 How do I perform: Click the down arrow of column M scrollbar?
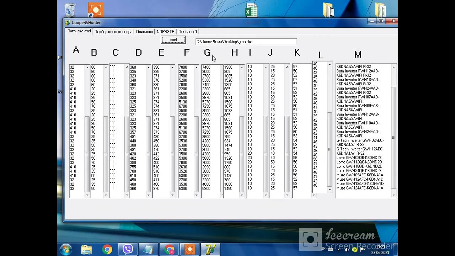pyautogui.click(x=394, y=195)
